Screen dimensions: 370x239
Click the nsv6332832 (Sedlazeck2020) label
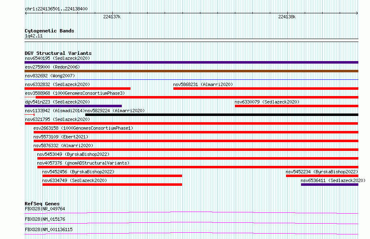pyautogui.click(x=57, y=84)
